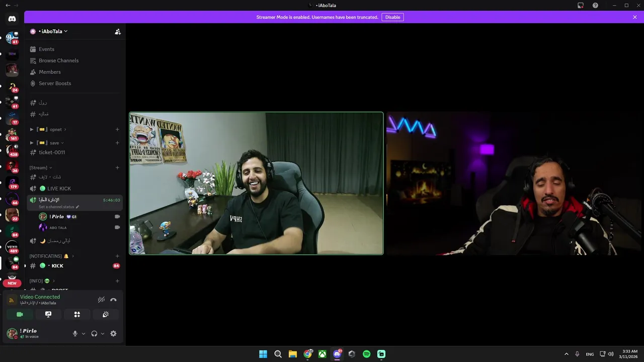
Task: Toggle the camera in voice panel
Action: 20,314
